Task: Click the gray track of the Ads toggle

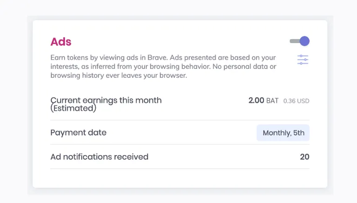Action: tap(294, 41)
